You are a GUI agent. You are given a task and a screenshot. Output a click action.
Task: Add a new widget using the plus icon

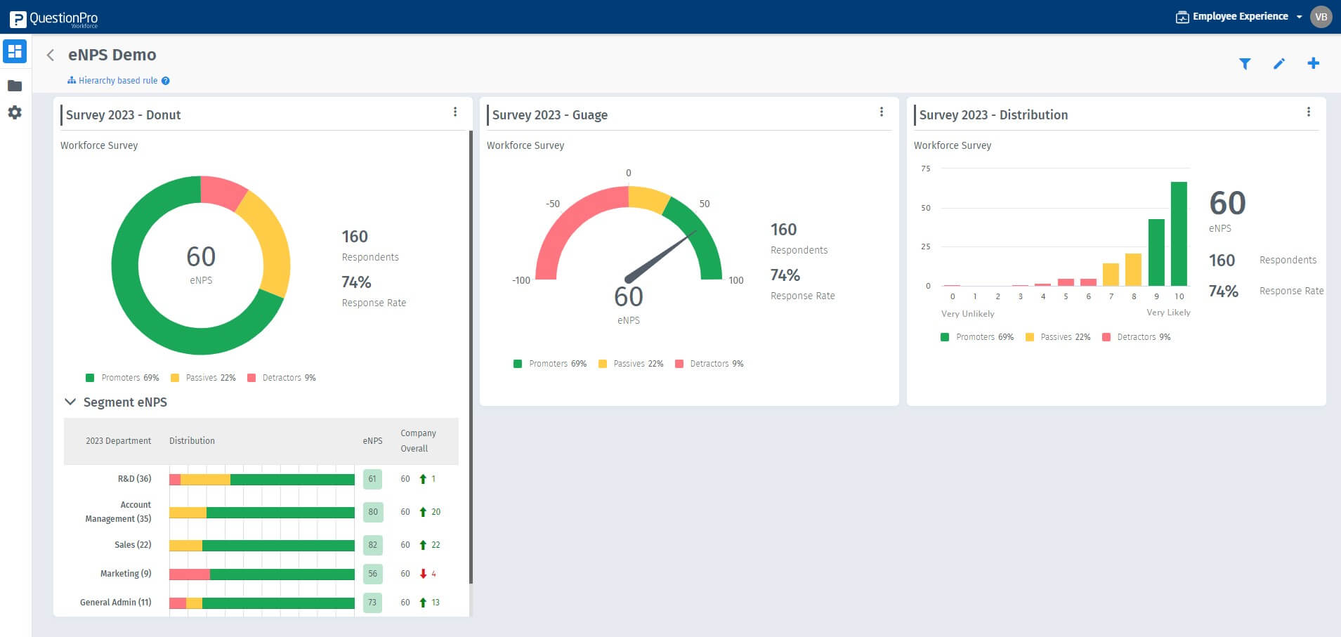[x=1314, y=63]
